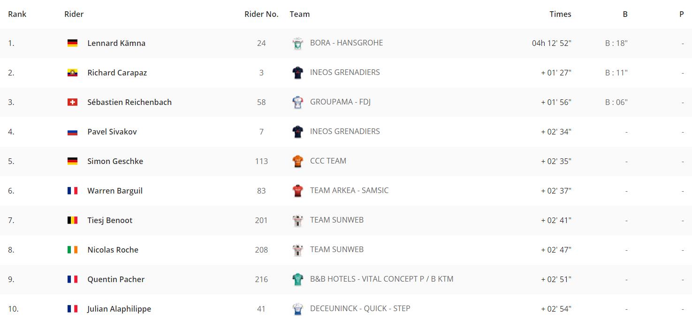Click the Belgian flag beside Tiesj Benoot
Viewport: 692px width, 328px height.
coord(72,220)
